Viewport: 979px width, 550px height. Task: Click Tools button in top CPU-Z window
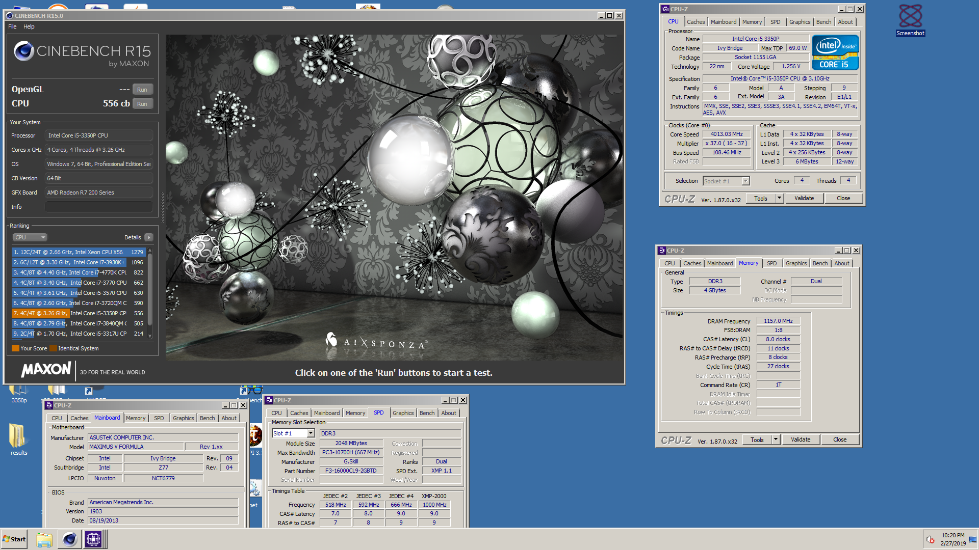pos(761,198)
